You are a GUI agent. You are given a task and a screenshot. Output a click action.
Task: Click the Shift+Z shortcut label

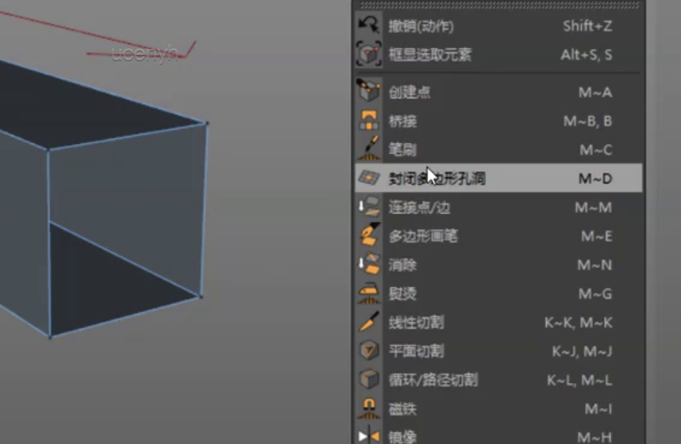coord(588,26)
